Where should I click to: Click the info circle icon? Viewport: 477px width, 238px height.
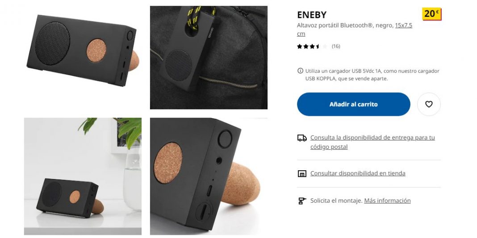tap(300, 71)
